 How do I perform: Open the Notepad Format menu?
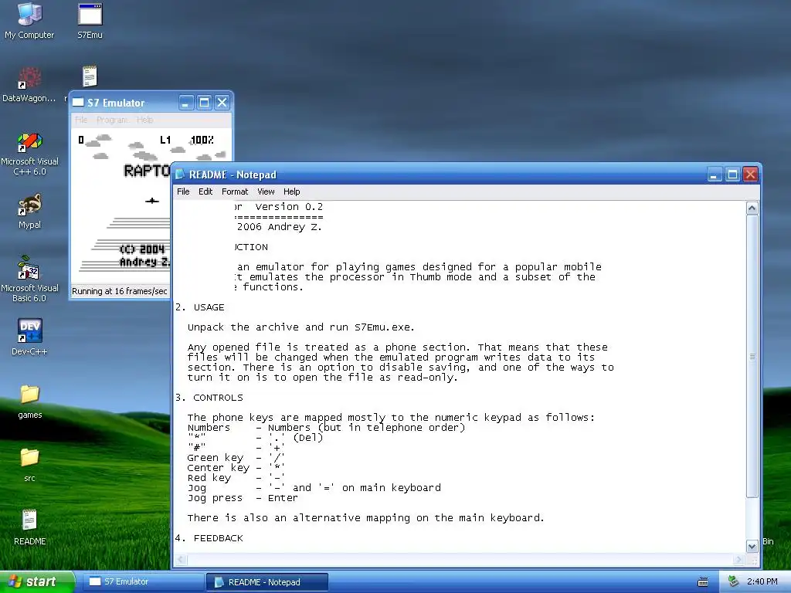[x=235, y=191]
